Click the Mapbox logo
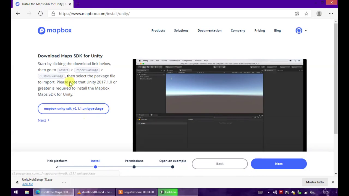This screenshot has height=196, width=349. point(55,30)
